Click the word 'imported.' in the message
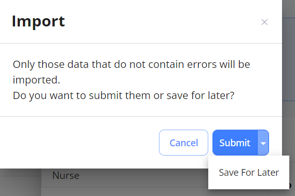 36,80
